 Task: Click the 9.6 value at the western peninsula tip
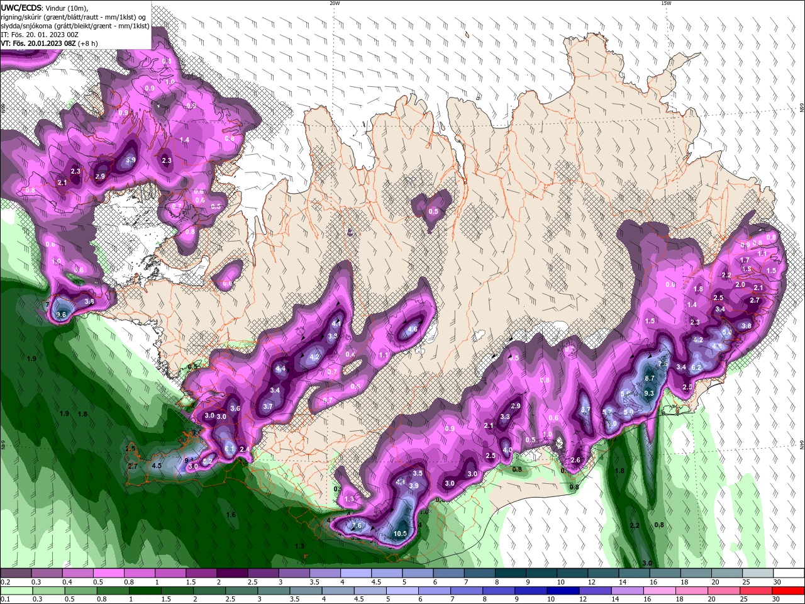pos(61,315)
